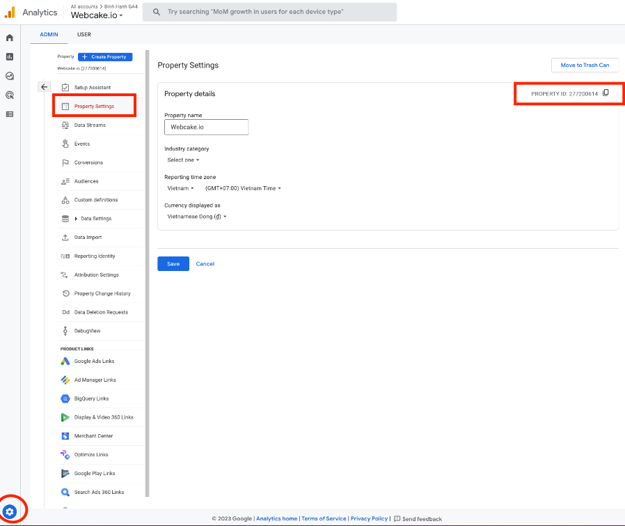Click the blue Save button
625x526 pixels.
[x=173, y=264]
